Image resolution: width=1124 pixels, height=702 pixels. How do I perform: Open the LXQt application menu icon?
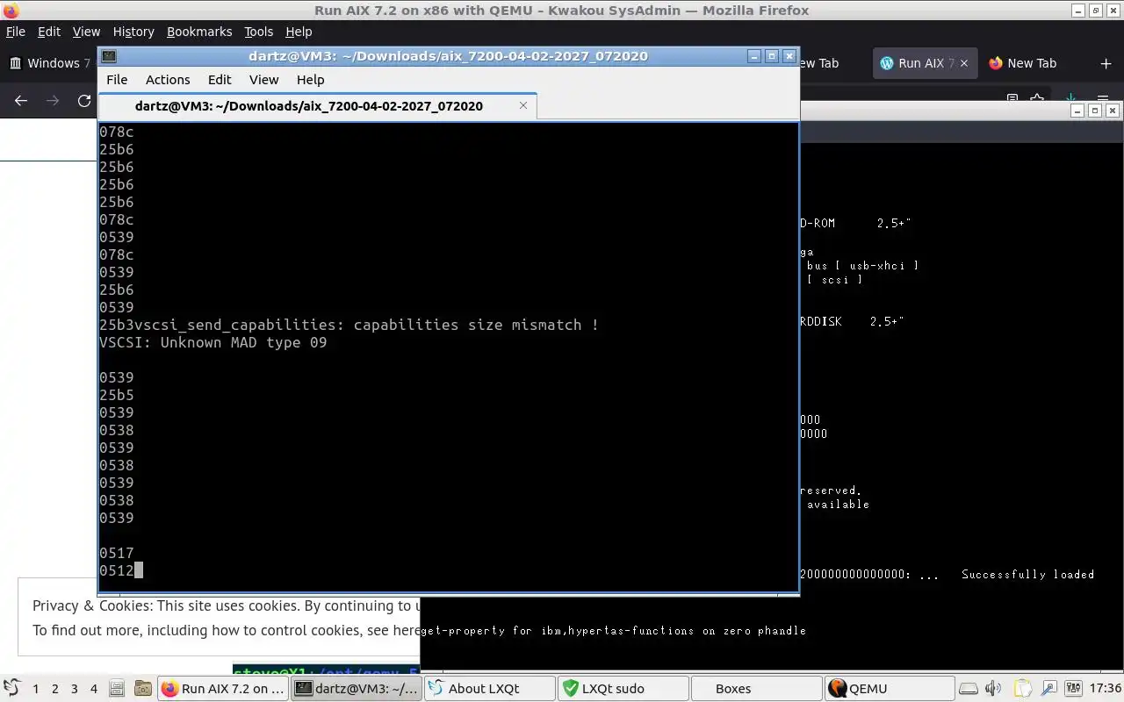11,688
